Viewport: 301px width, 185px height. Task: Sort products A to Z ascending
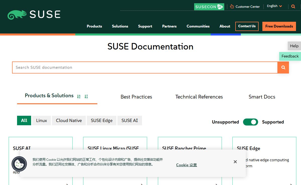coord(79,96)
